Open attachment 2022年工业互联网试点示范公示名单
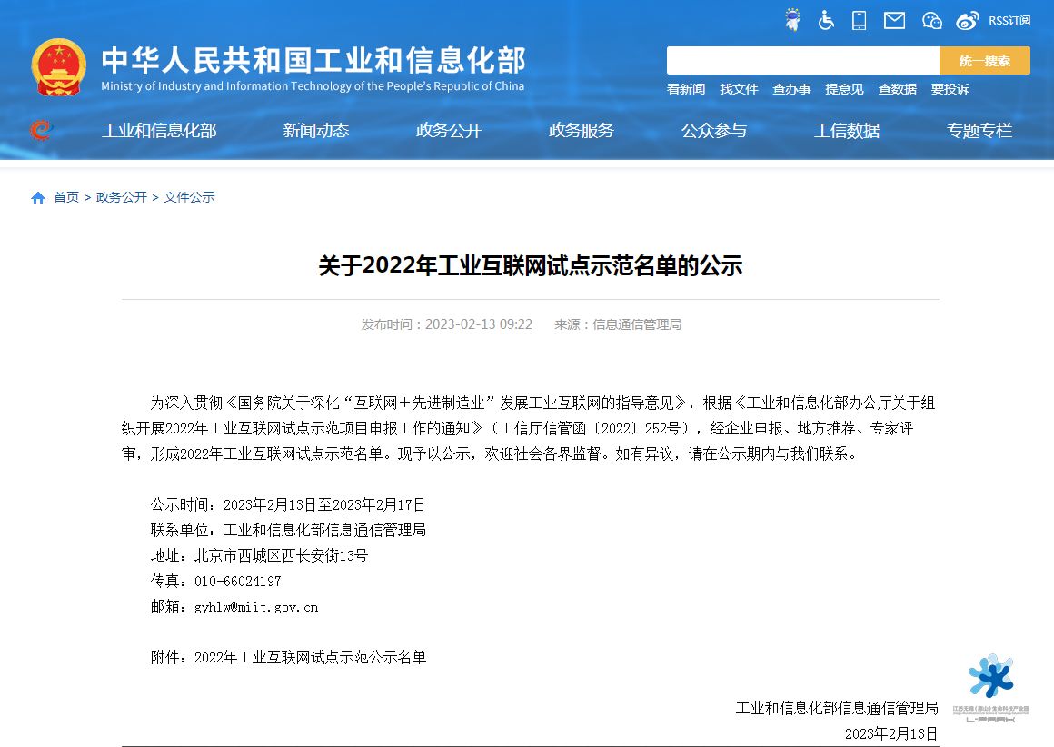The width and height of the screenshot is (1054, 747). pos(310,657)
